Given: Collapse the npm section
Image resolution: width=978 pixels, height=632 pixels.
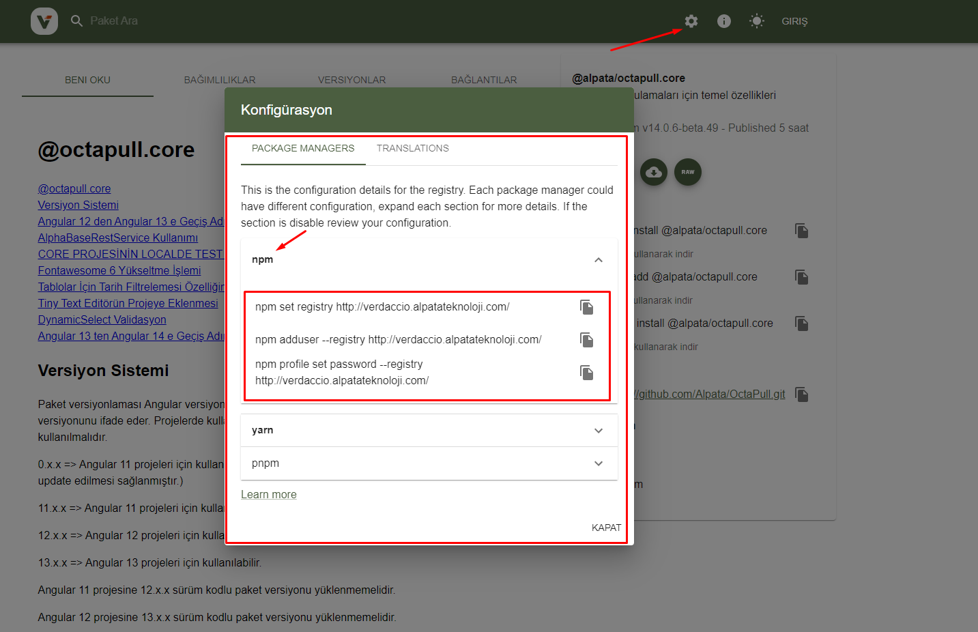Looking at the screenshot, I should (598, 260).
